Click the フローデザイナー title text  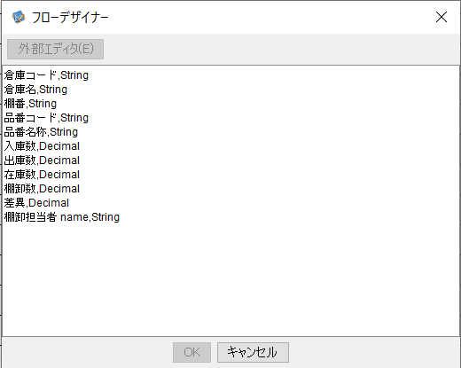click(70, 18)
